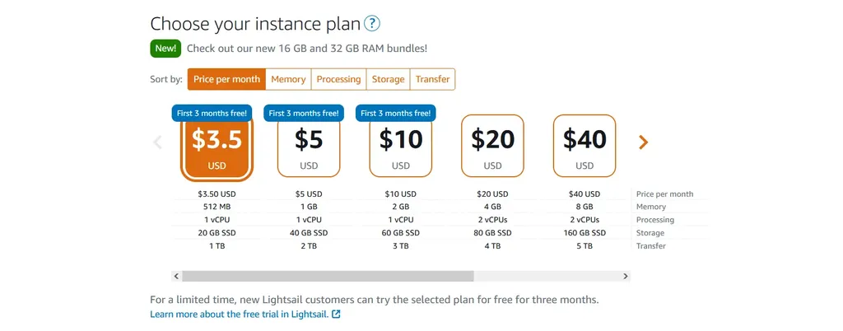The width and height of the screenshot is (843, 331).
Task: Choose the $20 USD plan card
Action: click(x=492, y=146)
